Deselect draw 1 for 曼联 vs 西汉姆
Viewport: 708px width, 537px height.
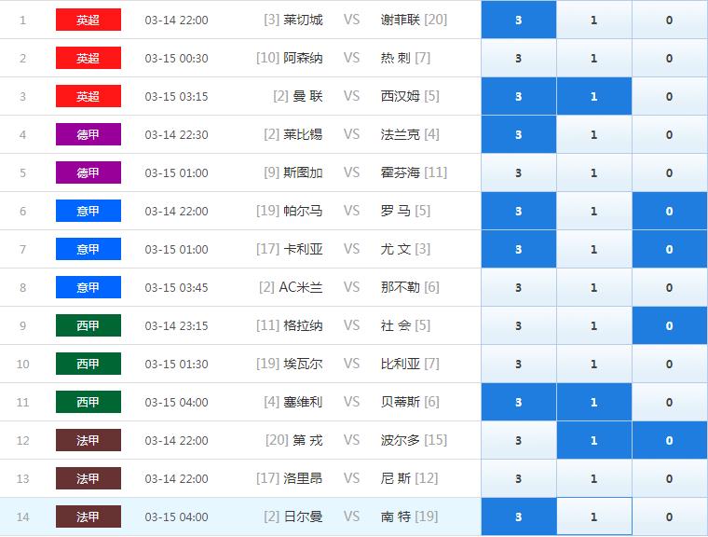[x=593, y=96]
